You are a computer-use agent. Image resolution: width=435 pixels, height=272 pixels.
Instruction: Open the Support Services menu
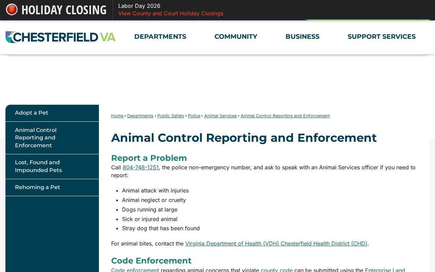382,36
